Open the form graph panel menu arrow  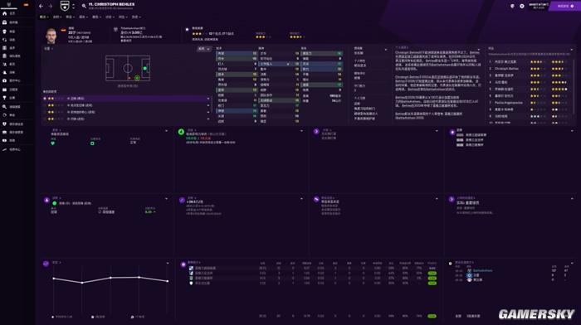[168, 263]
